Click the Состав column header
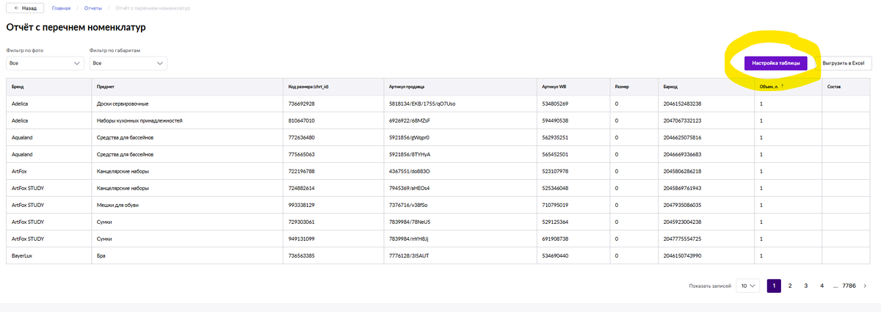Viewport: 881px width, 312px height. (834, 87)
